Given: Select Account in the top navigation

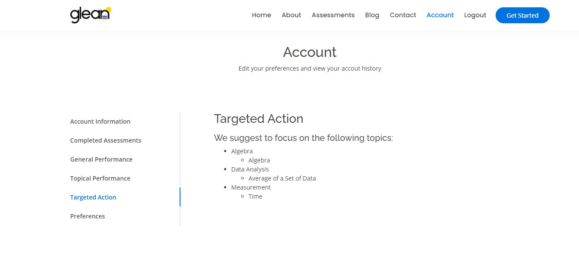Looking at the screenshot, I should click(440, 15).
